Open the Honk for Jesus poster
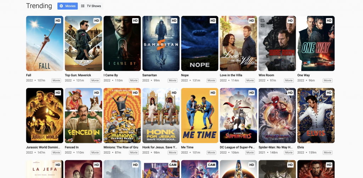 click(161, 116)
